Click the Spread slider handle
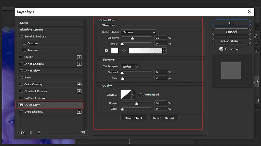This screenshot has width=261, height=146. [x=122, y=73]
